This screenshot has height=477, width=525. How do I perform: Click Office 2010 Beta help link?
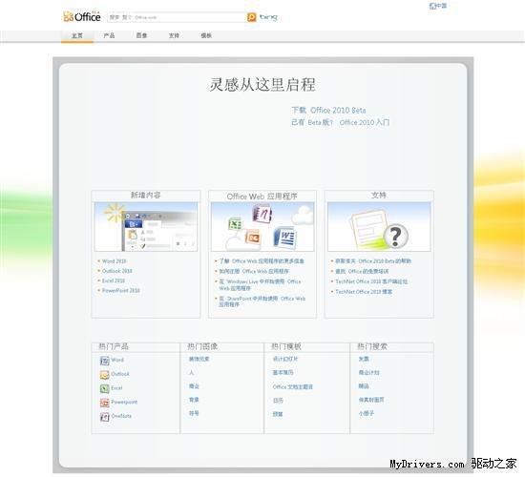click(x=373, y=261)
